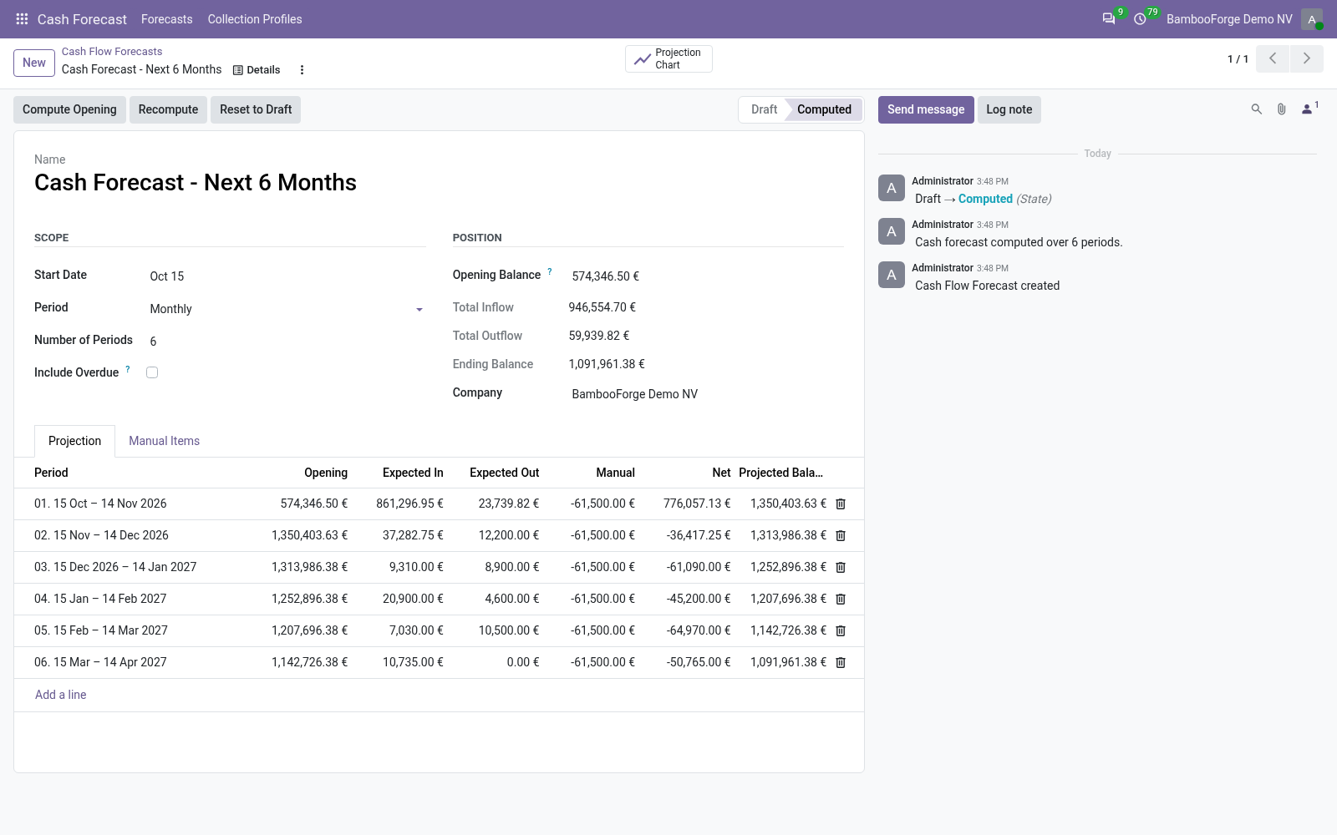Edit the forecast Name field
This screenshot has width=1337, height=835.
coord(439,183)
